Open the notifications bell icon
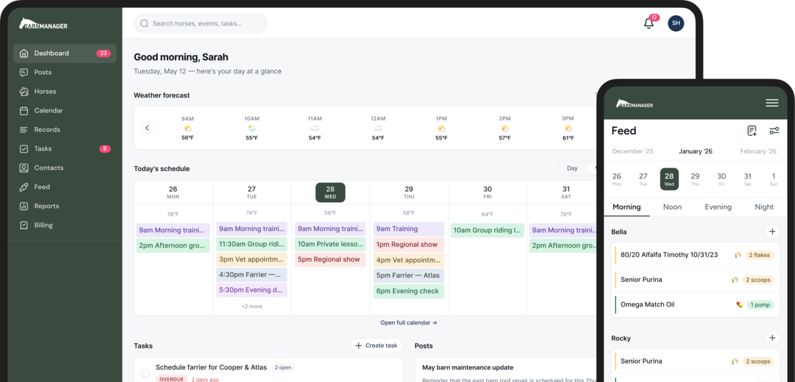The width and height of the screenshot is (795, 382). [649, 23]
